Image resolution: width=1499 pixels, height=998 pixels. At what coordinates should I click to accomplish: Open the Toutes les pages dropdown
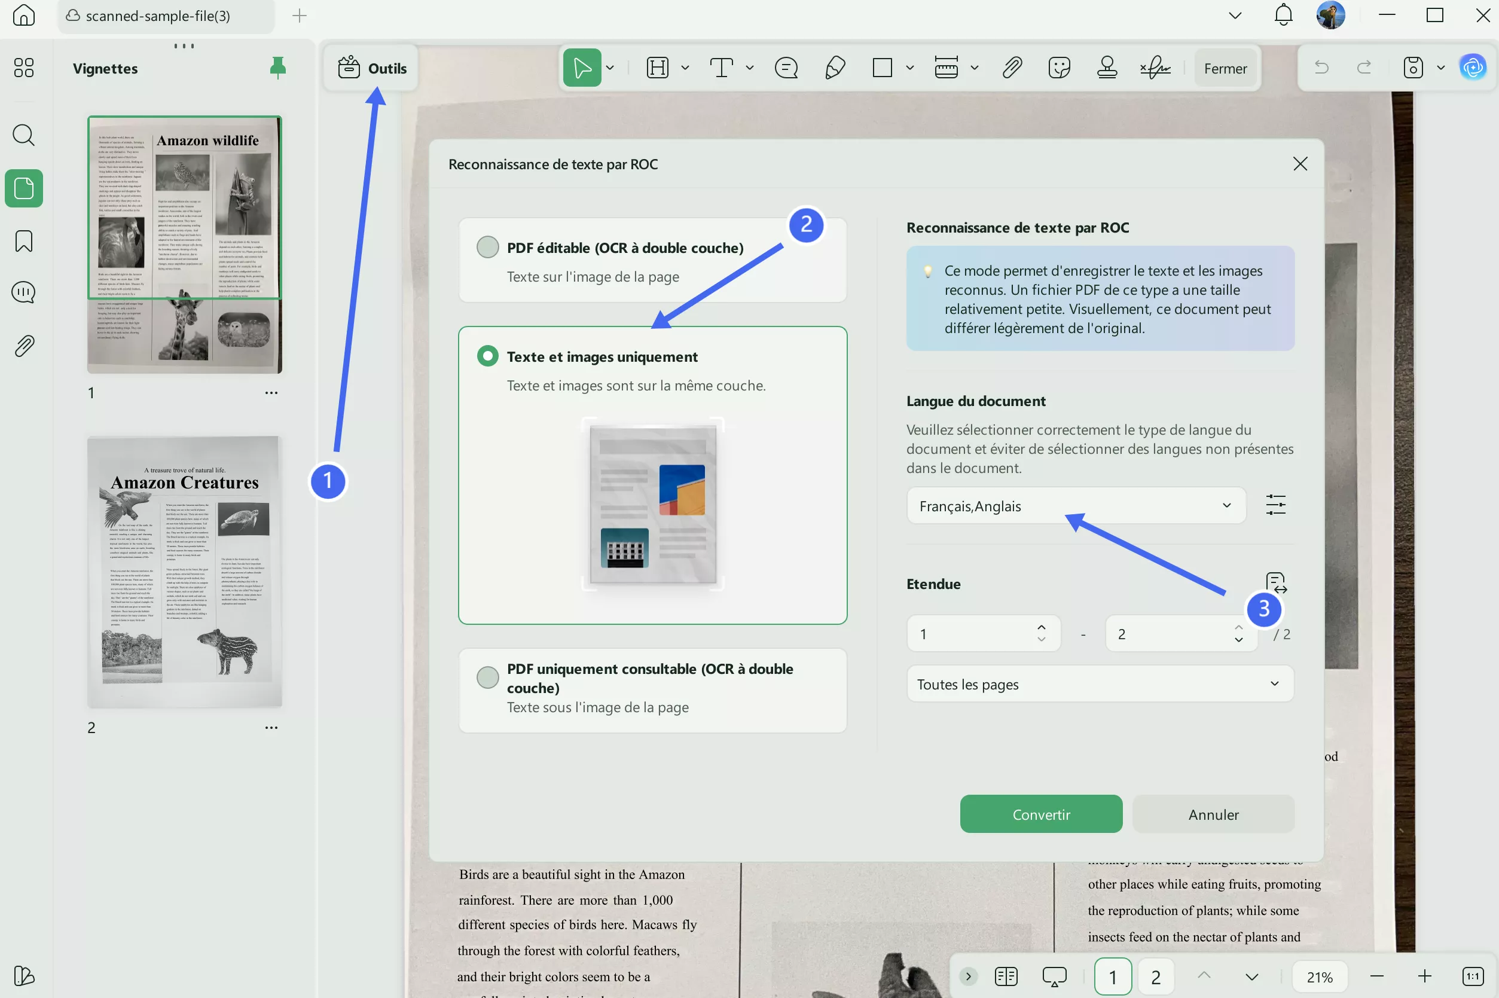coord(1100,684)
